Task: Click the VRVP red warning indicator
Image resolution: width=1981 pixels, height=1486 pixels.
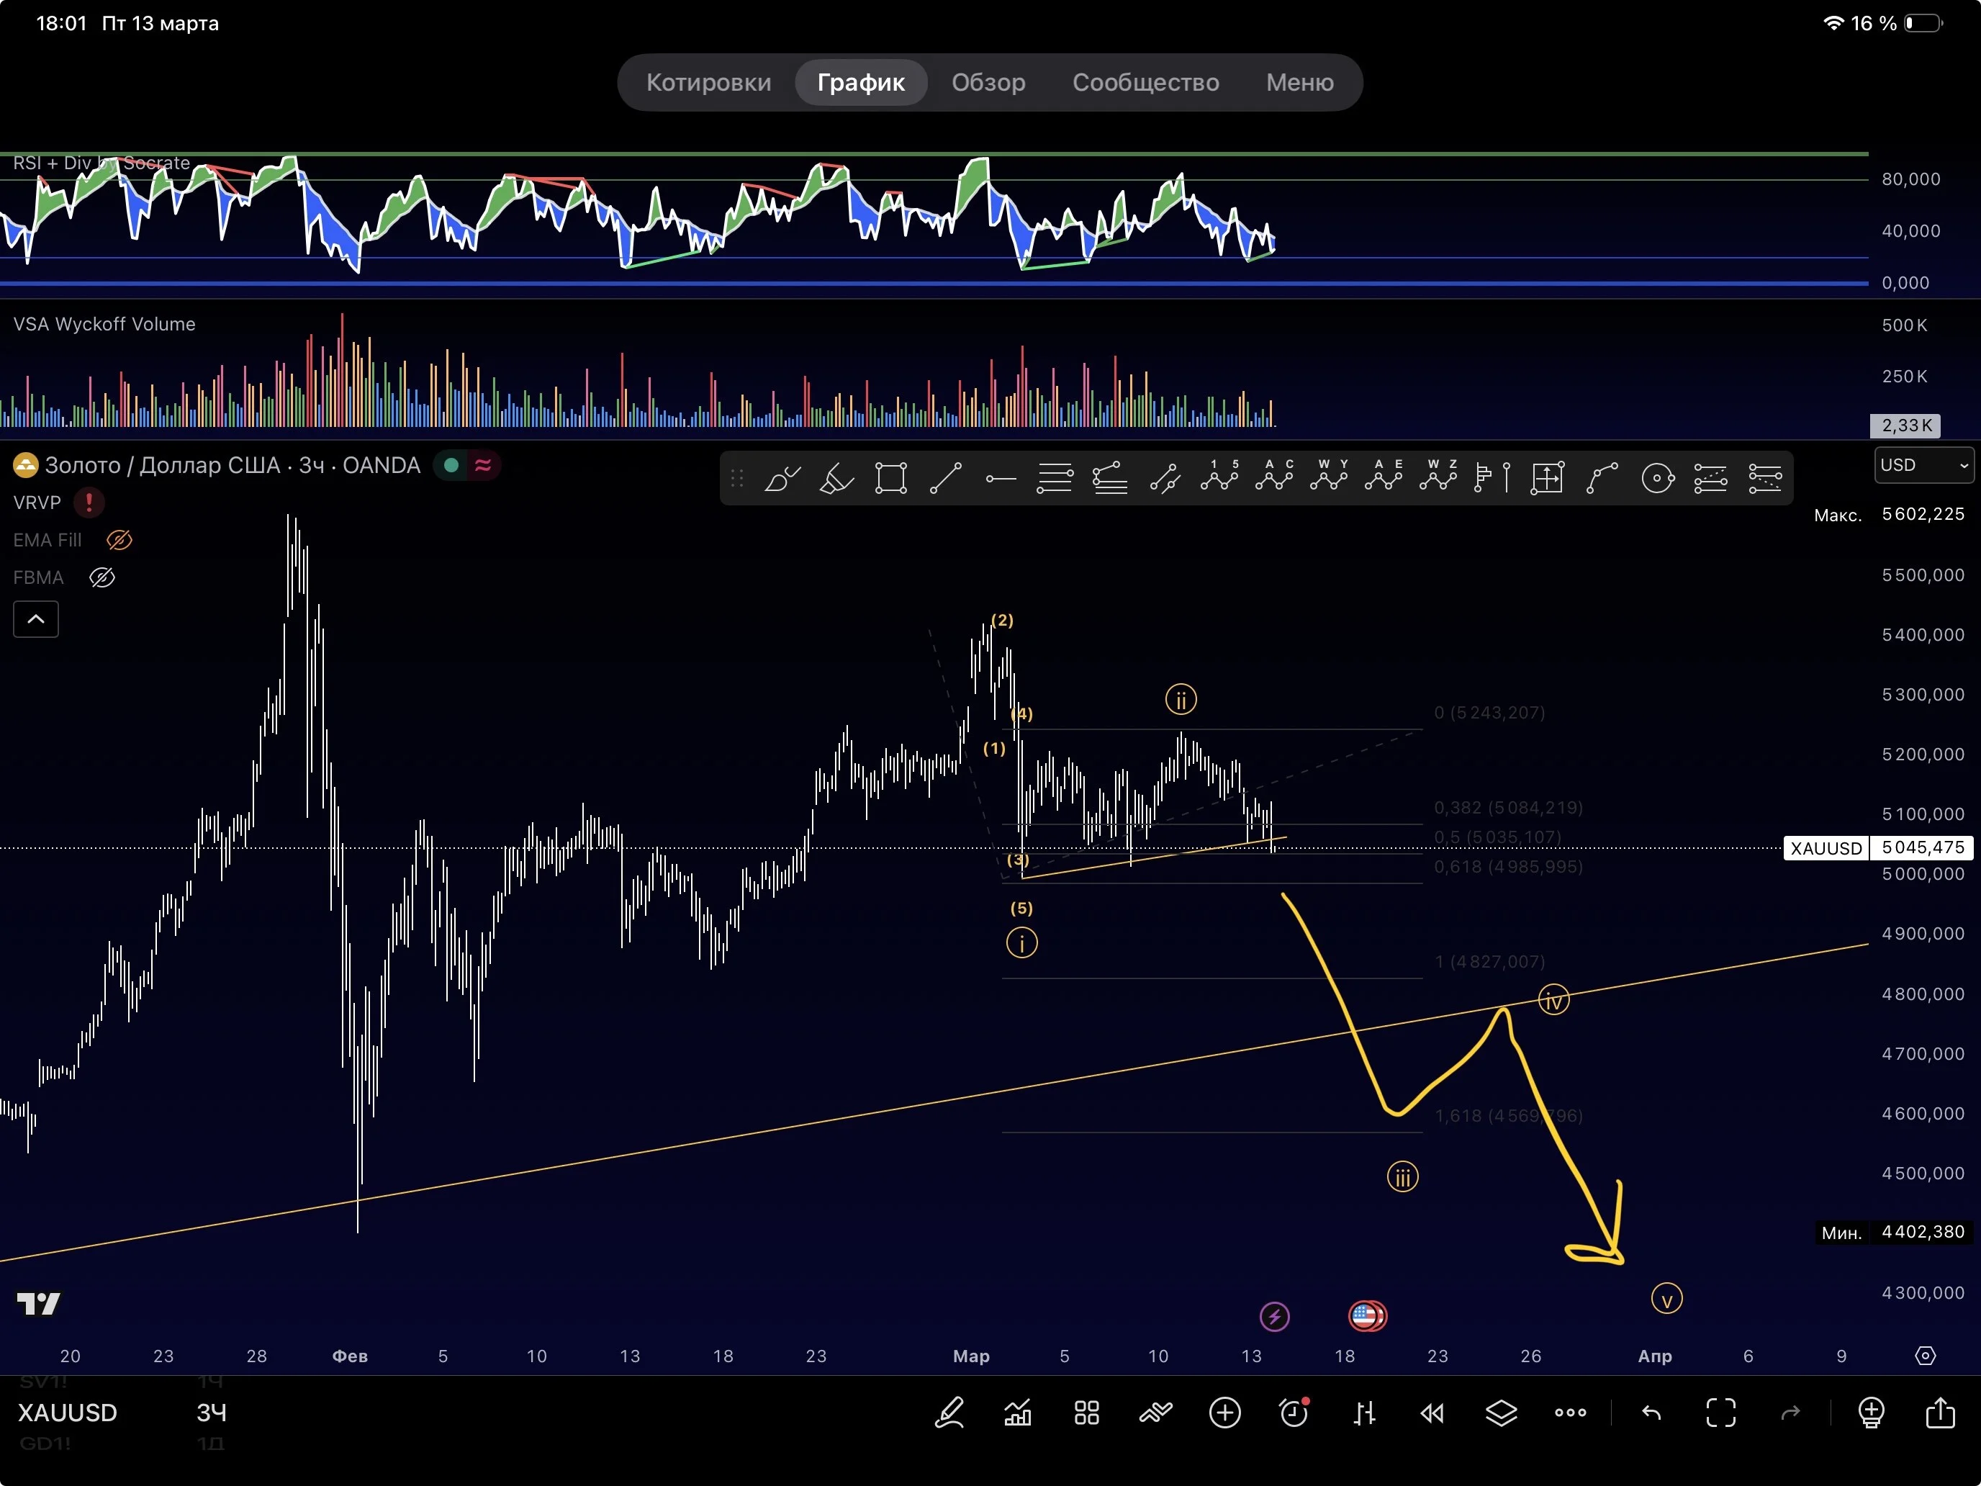Action: (89, 503)
